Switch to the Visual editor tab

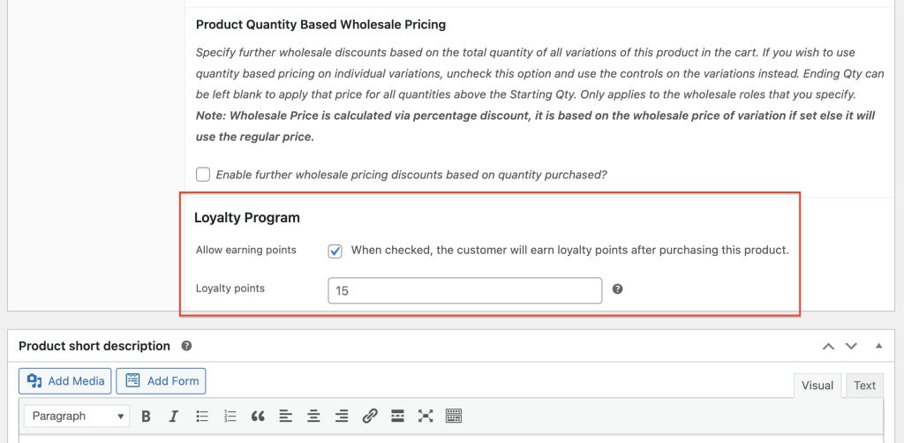point(817,386)
